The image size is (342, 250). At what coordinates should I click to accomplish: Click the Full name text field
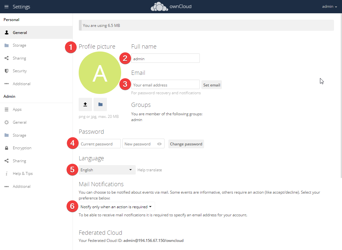coord(165,59)
